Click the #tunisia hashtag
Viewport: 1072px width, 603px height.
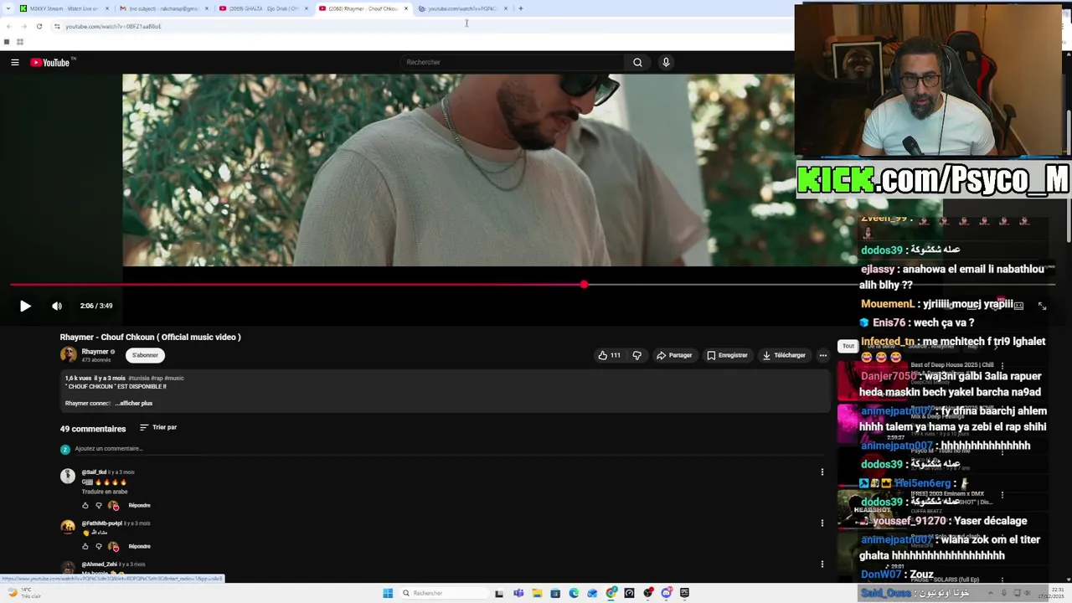tap(138, 379)
